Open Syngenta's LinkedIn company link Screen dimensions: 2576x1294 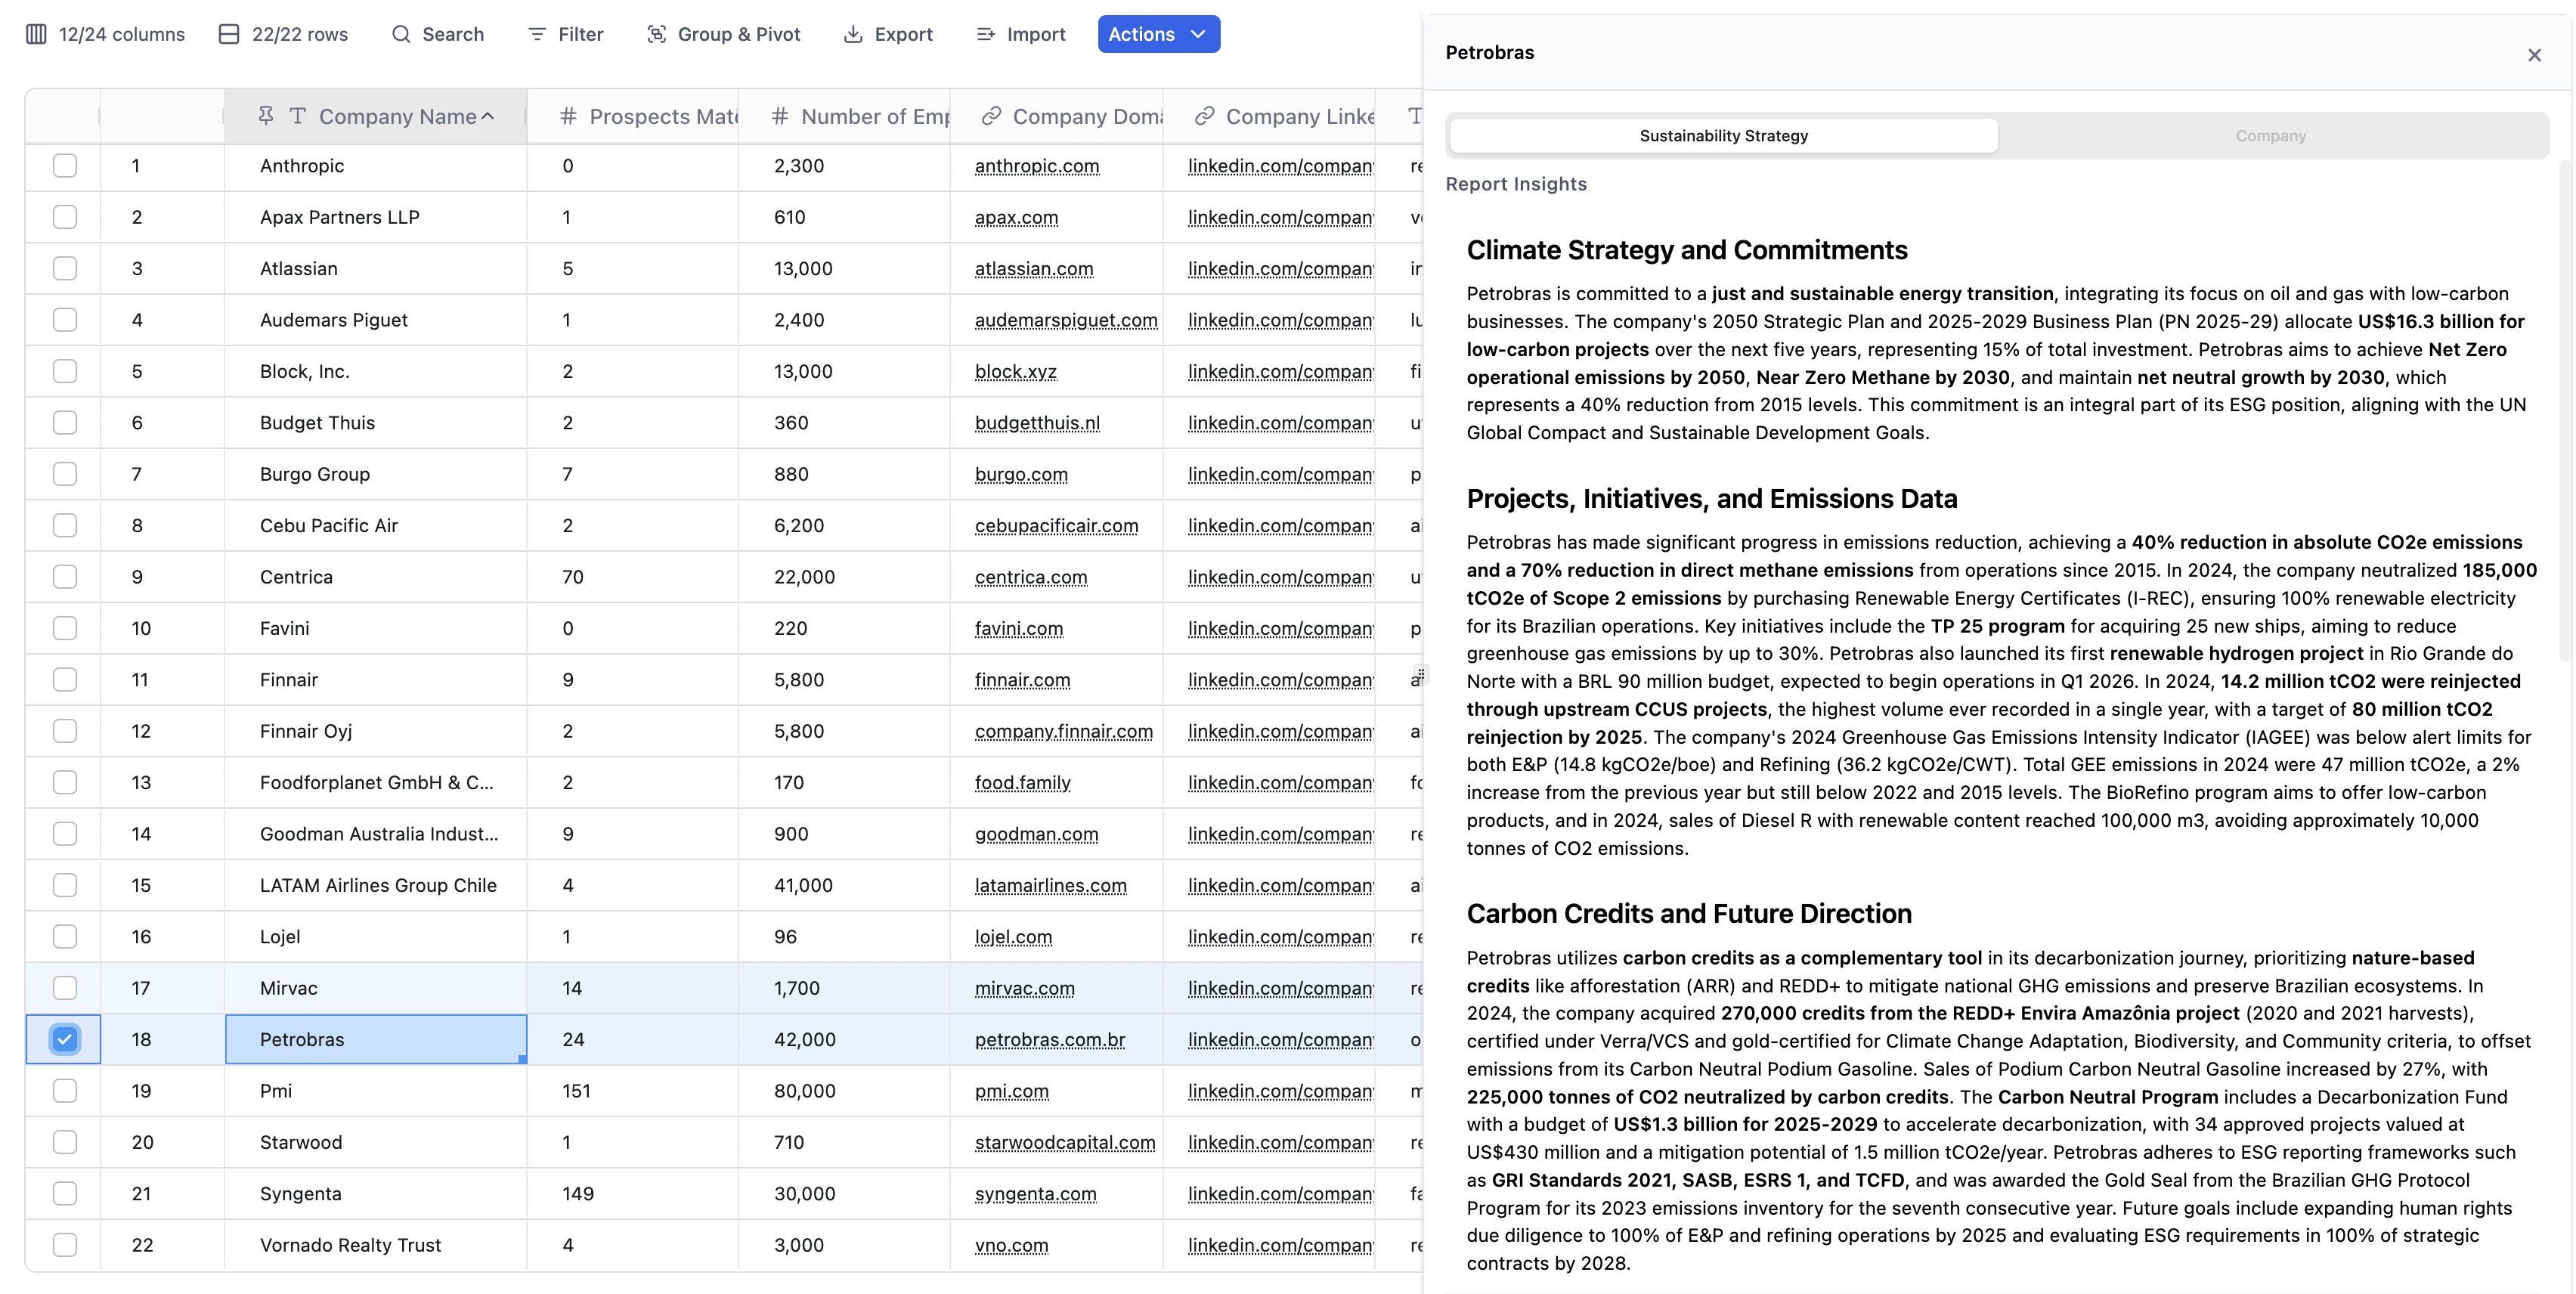1280,1193
